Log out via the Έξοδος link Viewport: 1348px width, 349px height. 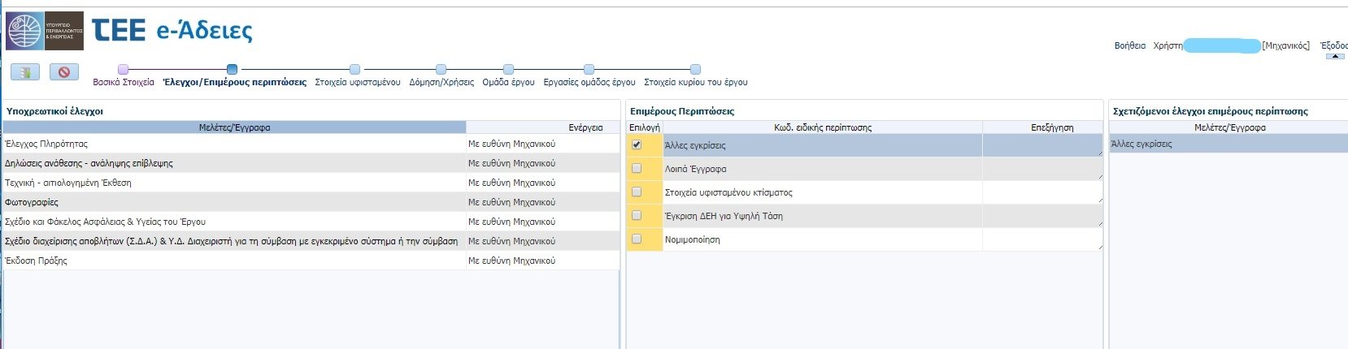[x=1333, y=45]
